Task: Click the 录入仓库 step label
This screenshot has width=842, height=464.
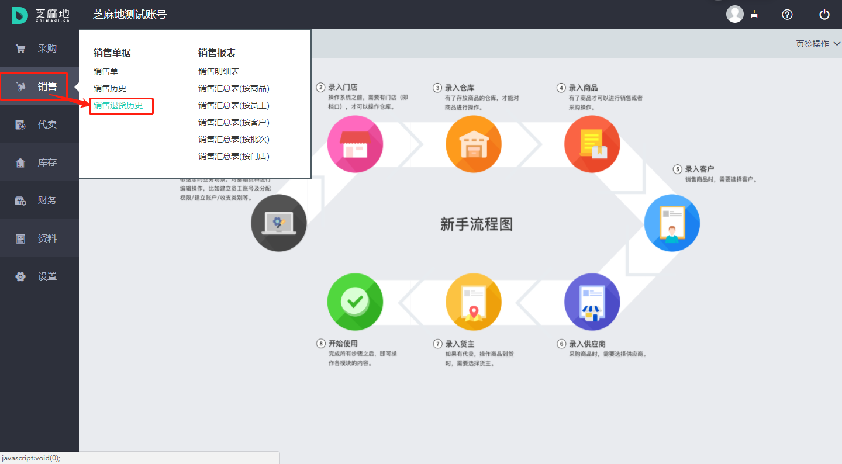Action: 460,88
